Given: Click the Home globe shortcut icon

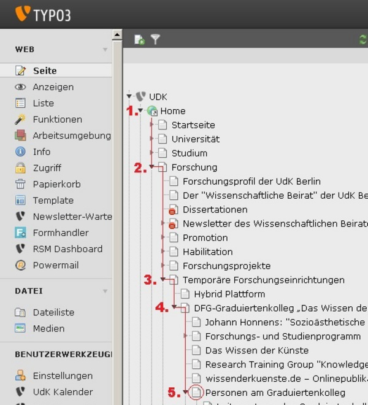Looking at the screenshot, I should click(x=152, y=111).
